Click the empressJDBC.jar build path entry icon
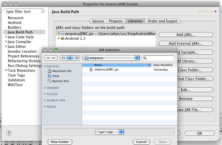Viewport: 222px width, 145px height. point(63,33)
